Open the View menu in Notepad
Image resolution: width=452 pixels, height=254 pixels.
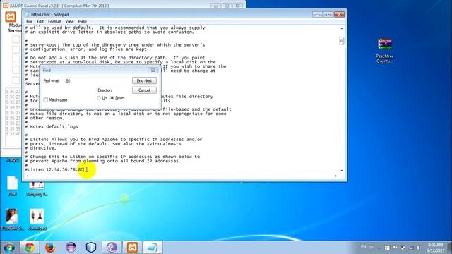69,22
